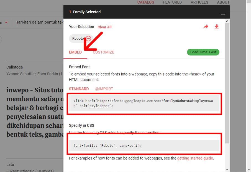Download the selected font family
251x172 pixels.
(217, 27)
